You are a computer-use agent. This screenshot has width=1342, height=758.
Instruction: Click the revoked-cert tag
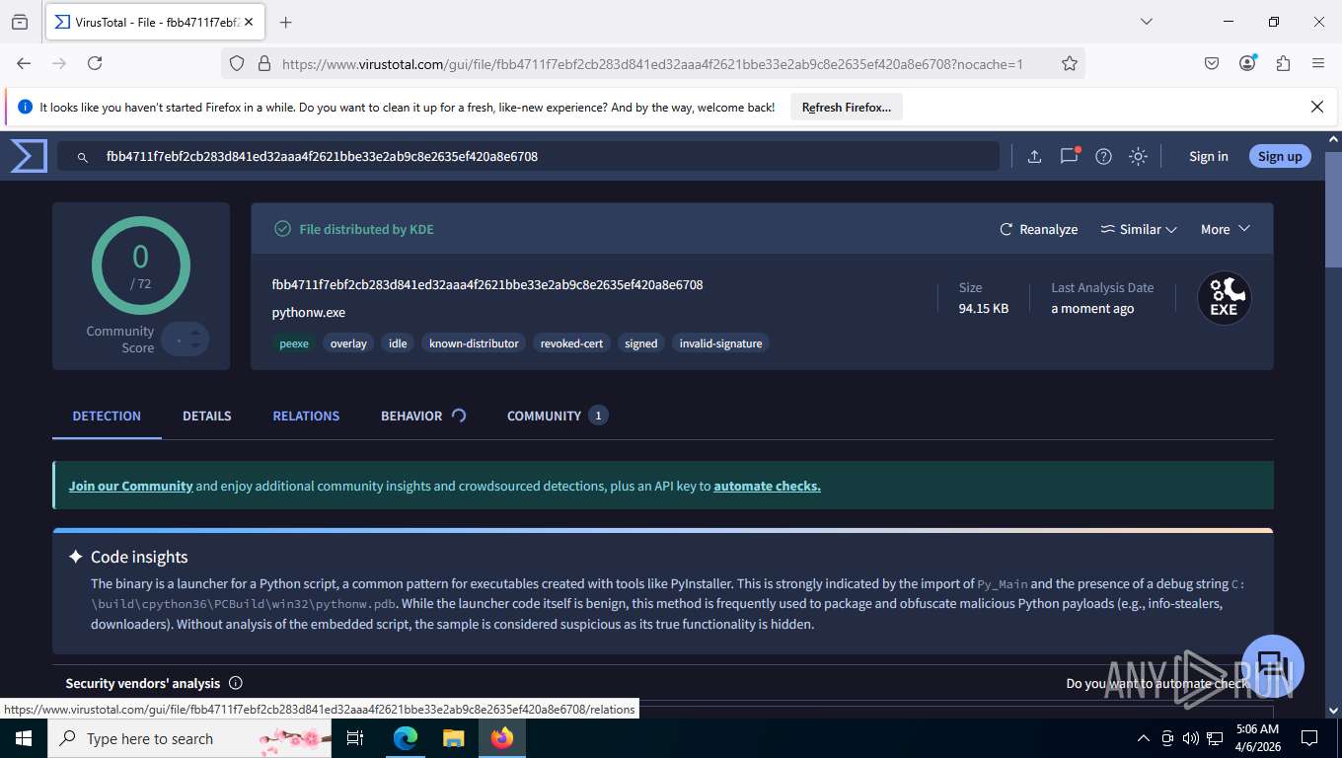tap(571, 343)
